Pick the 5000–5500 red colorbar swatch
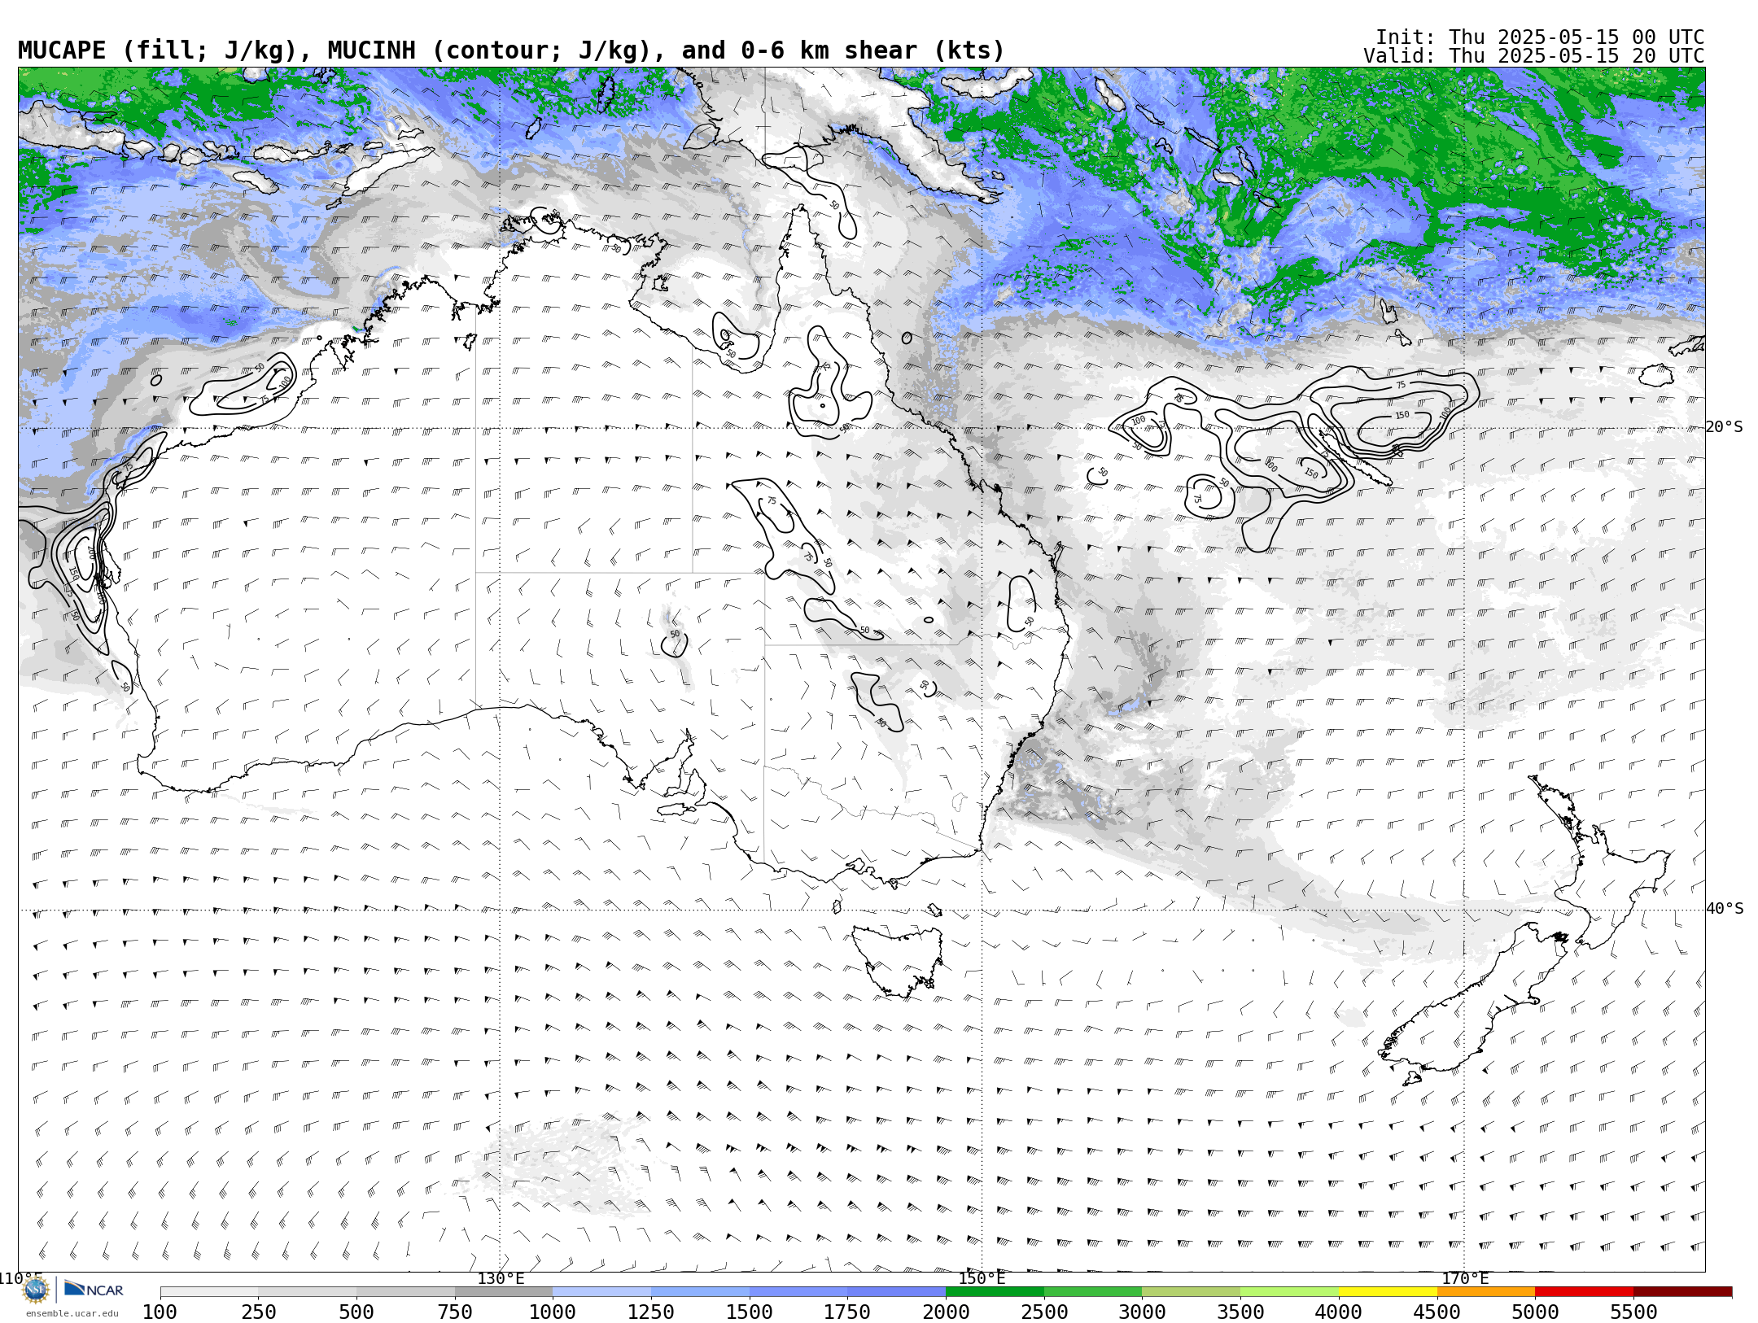Image resolution: width=1758 pixels, height=1323 pixels. pyautogui.click(x=1584, y=1292)
